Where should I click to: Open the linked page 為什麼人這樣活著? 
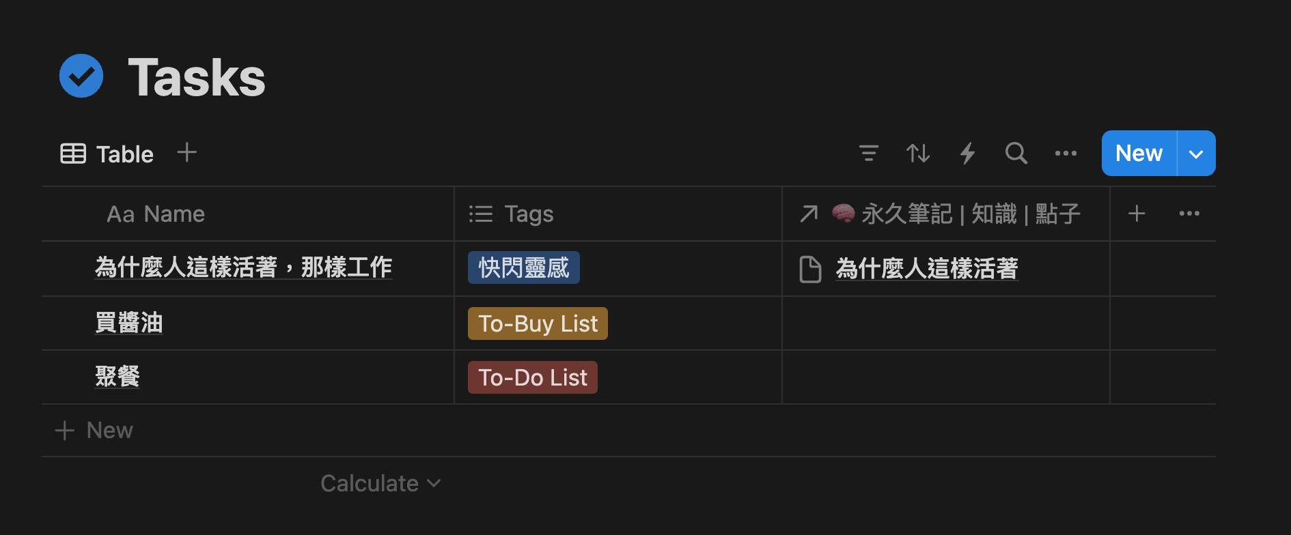pyautogui.click(x=926, y=269)
